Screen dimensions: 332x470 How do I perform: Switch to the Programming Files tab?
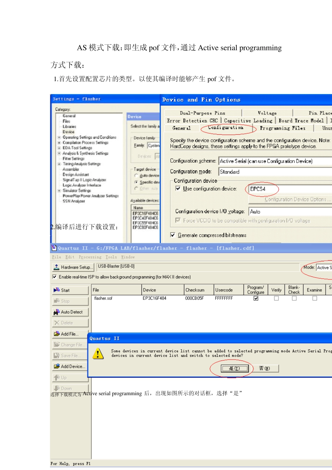tap(282, 128)
